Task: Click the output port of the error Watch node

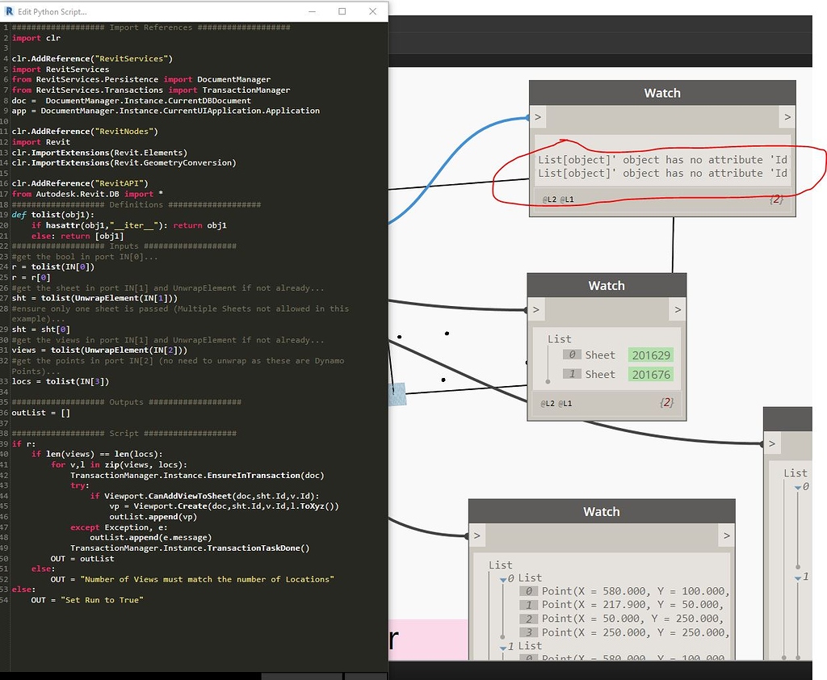Action: 787,117
